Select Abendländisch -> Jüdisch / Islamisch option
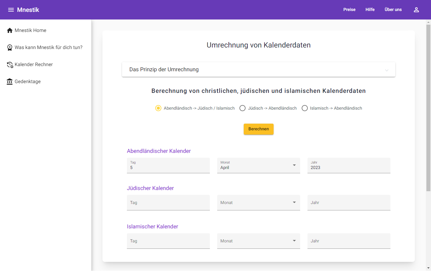The width and height of the screenshot is (431, 271). pyautogui.click(x=158, y=108)
